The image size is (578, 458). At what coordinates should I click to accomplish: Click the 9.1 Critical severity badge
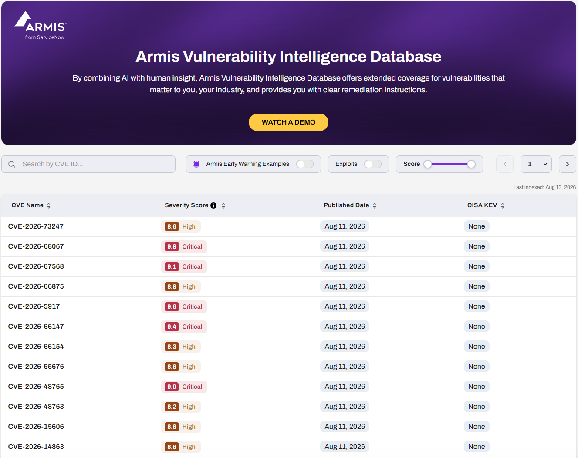(x=184, y=266)
